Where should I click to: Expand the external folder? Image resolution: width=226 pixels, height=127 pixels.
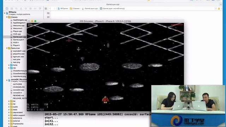coord(9,121)
